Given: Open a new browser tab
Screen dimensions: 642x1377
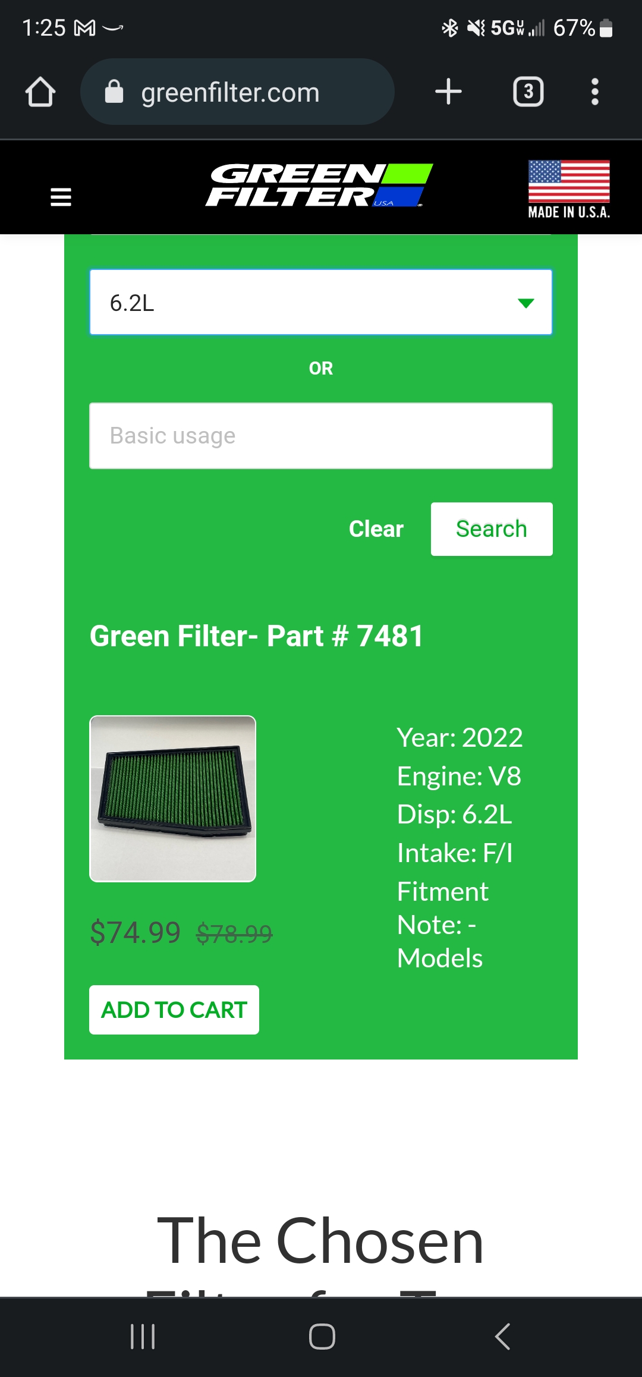Looking at the screenshot, I should coord(448,92).
